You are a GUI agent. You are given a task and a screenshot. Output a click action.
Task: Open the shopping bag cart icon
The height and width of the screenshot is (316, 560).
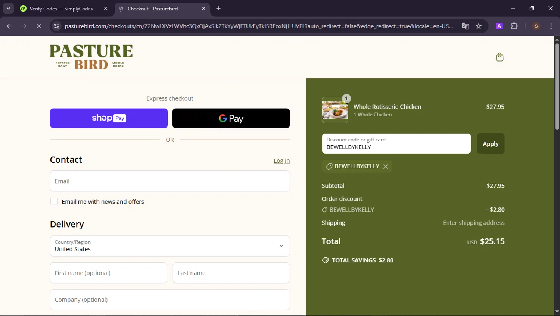(x=500, y=57)
